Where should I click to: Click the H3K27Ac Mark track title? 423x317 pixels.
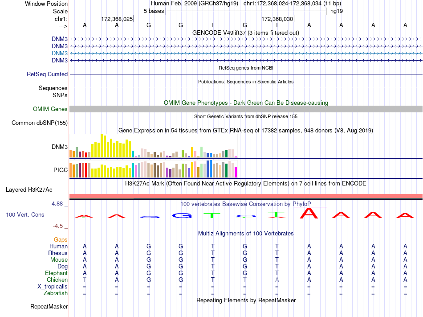point(246,184)
